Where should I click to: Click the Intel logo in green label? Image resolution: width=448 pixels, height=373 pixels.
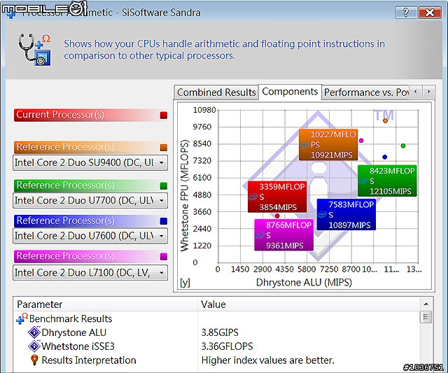pyautogui.click(x=363, y=181)
